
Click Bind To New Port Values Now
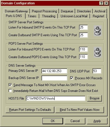point(80,110)
